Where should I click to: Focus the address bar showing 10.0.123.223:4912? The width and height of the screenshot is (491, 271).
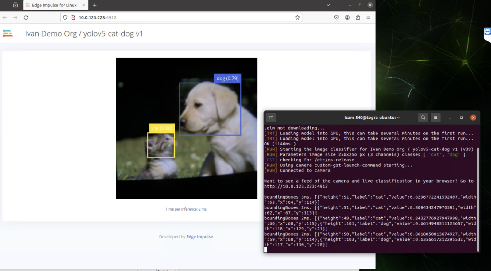point(181,17)
